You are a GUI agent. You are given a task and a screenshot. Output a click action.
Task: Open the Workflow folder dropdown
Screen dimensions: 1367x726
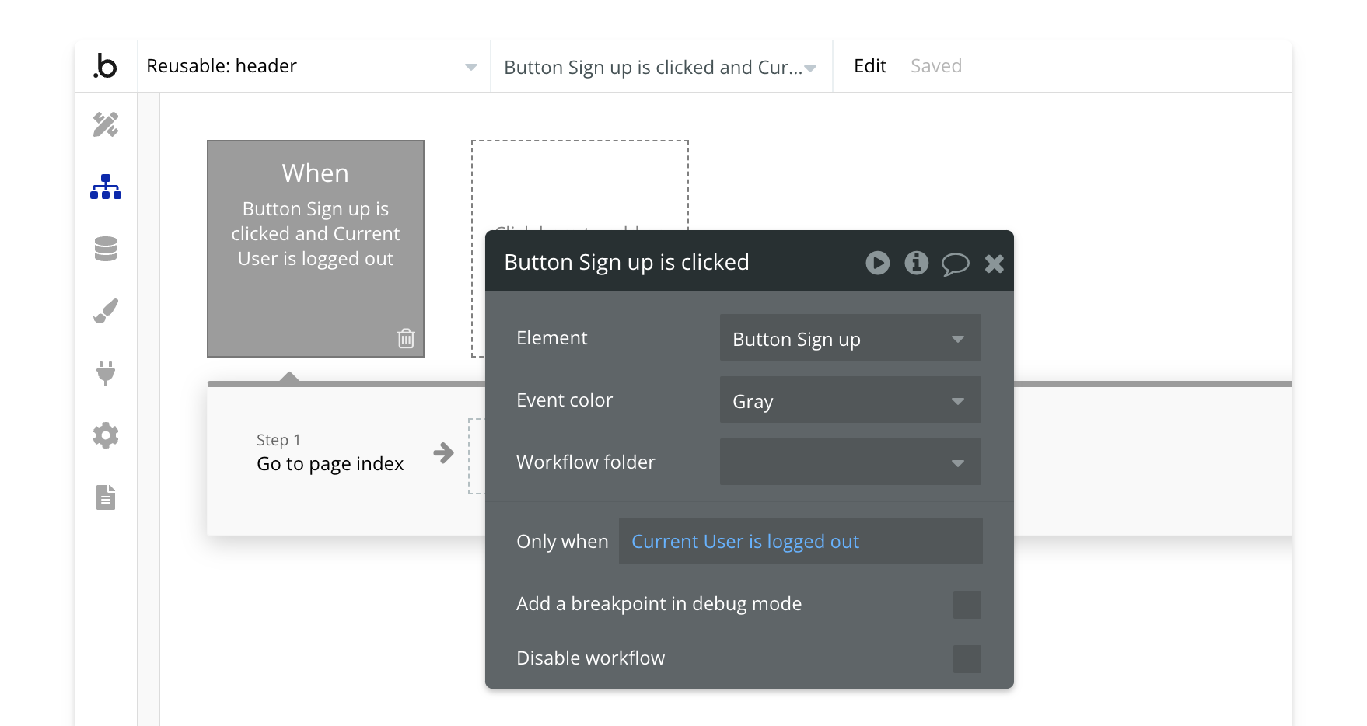pos(850,462)
